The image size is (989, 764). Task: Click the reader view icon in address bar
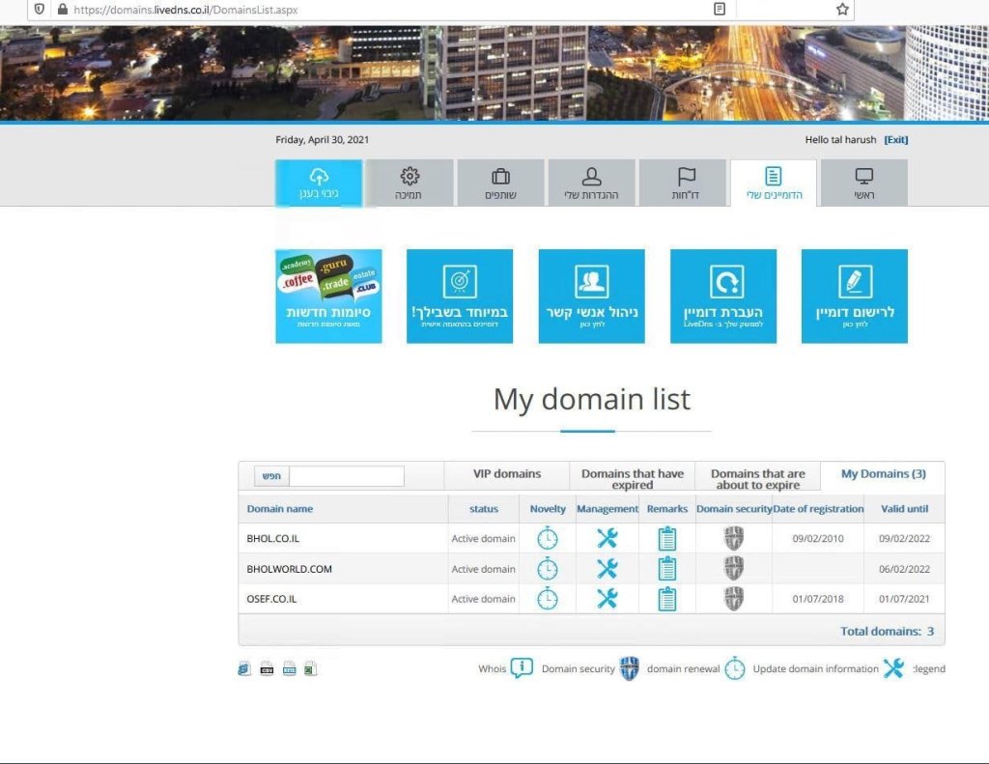(x=720, y=9)
